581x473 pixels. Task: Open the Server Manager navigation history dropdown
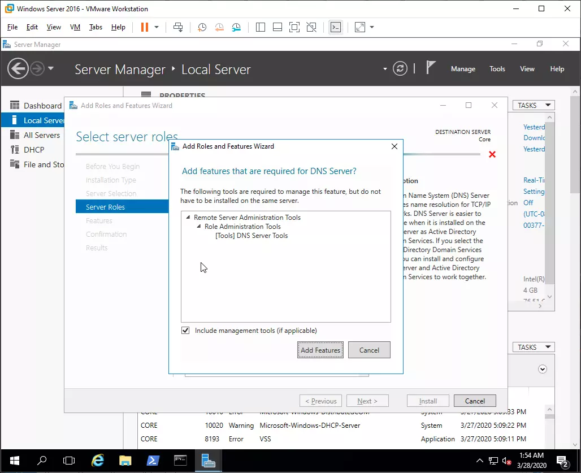click(51, 68)
